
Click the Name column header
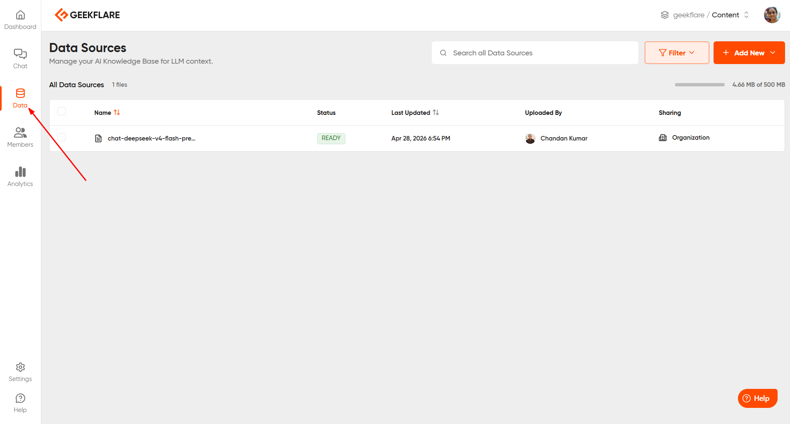click(x=102, y=113)
